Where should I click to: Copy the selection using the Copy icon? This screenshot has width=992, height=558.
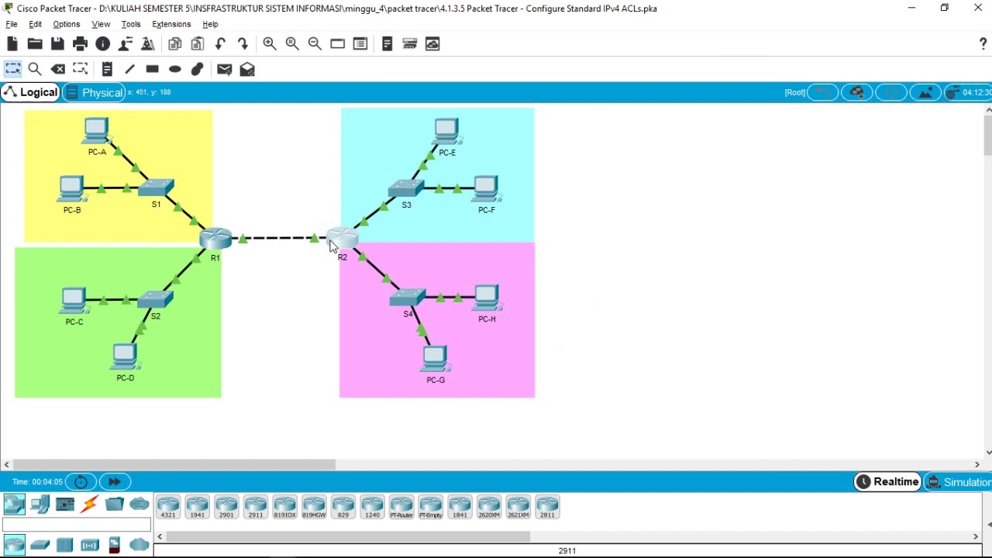click(x=175, y=44)
